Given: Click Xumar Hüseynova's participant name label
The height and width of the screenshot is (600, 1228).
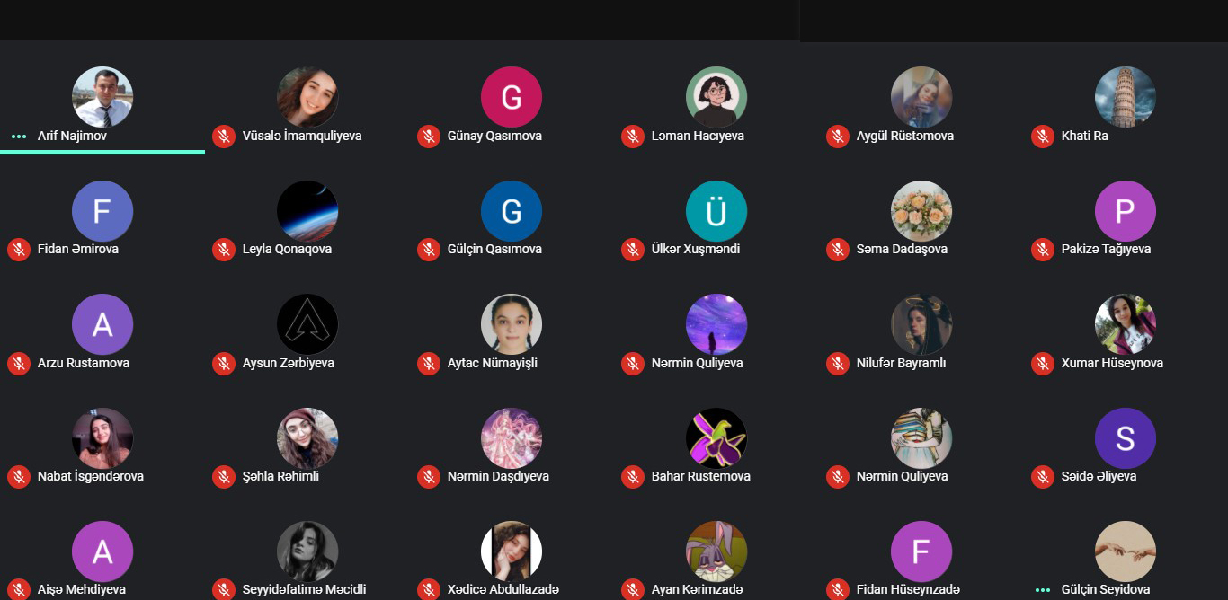Looking at the screenshot, I should (x=1112, y=364).
